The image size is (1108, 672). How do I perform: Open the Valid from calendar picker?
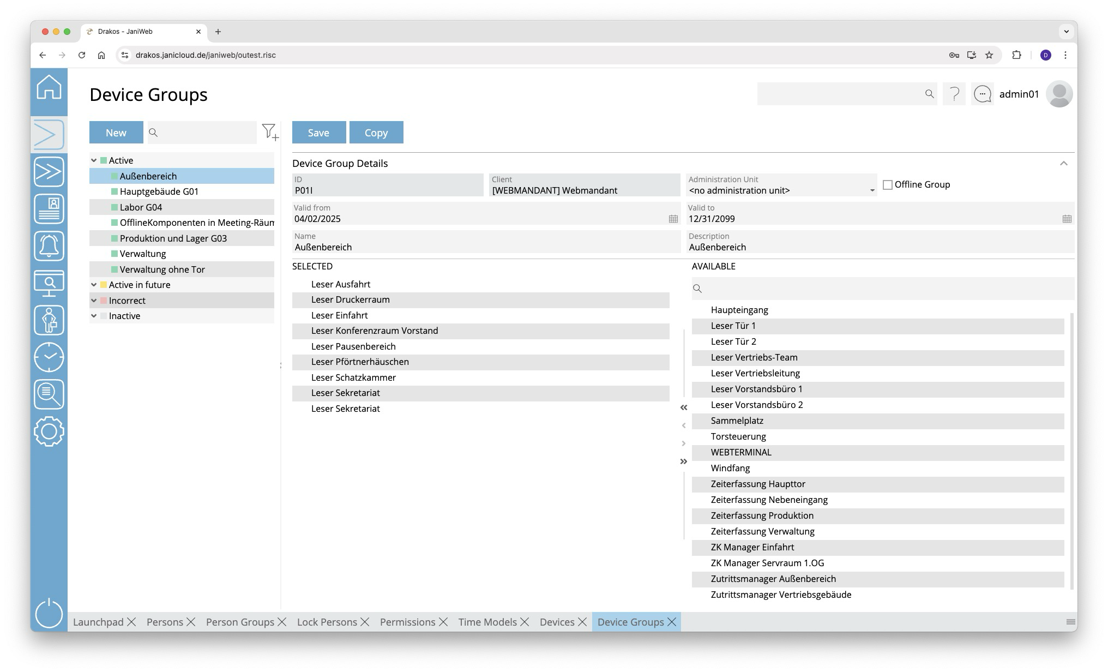673,219
